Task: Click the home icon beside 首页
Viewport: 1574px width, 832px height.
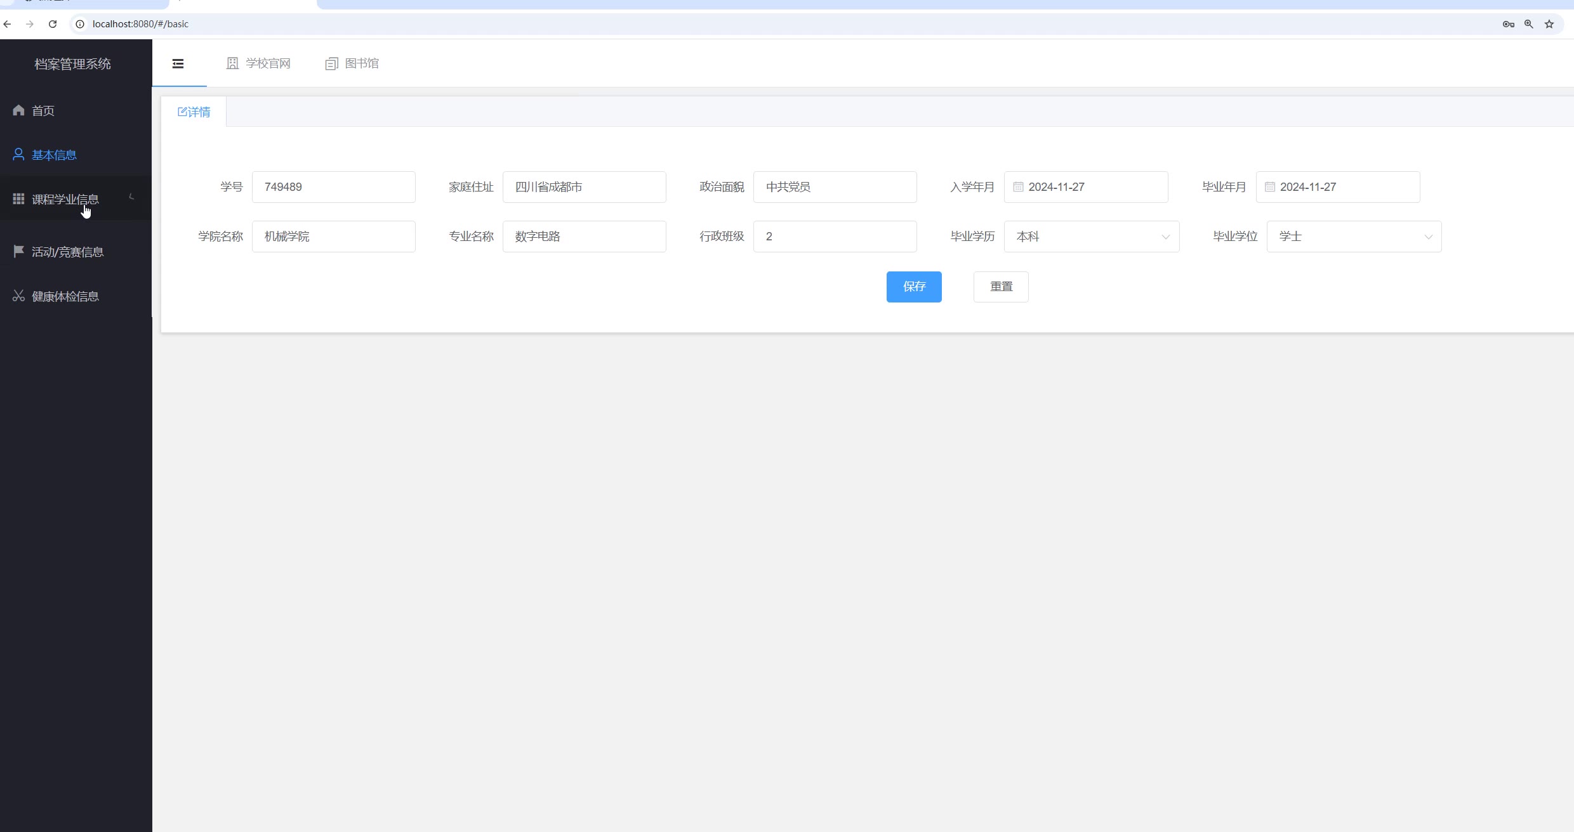Action: (18, 110)
